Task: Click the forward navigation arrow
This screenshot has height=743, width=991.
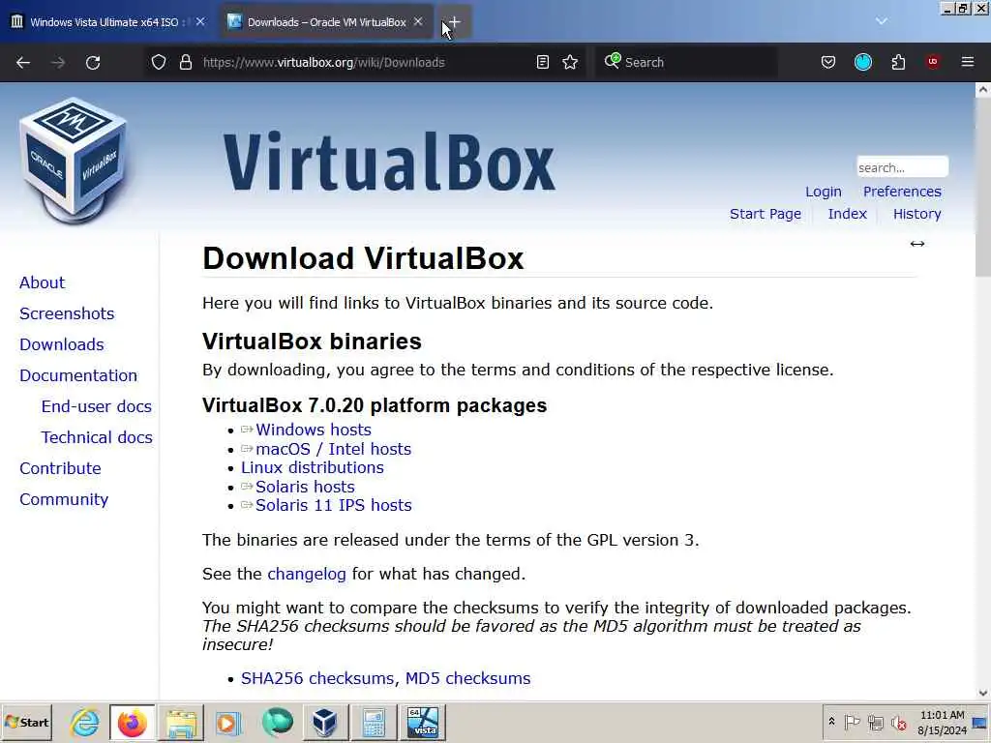Action: pyautogui.click(x=57, y=62)
